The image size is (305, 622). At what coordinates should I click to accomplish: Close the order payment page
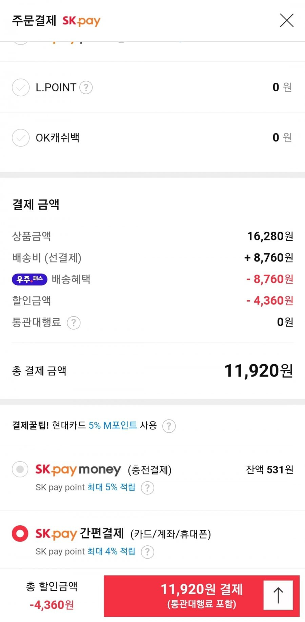287,20
